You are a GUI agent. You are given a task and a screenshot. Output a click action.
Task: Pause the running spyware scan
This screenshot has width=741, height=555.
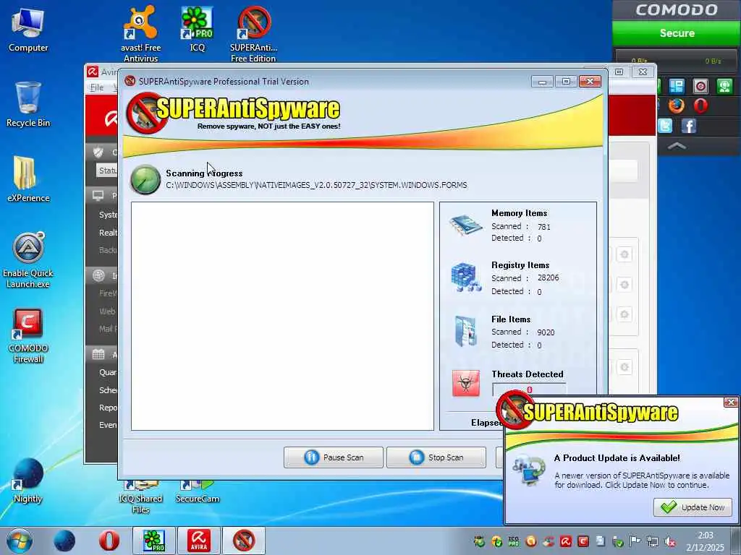(333, 457)
